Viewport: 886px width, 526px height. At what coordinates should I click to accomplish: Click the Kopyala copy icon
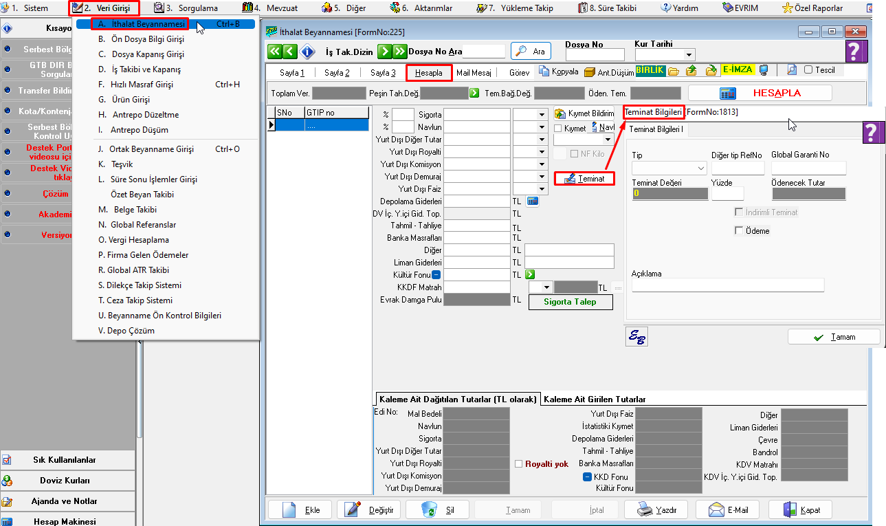558,71
